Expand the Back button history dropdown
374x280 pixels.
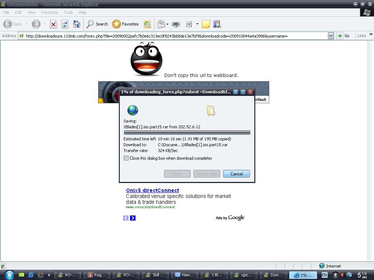[26, 24]
